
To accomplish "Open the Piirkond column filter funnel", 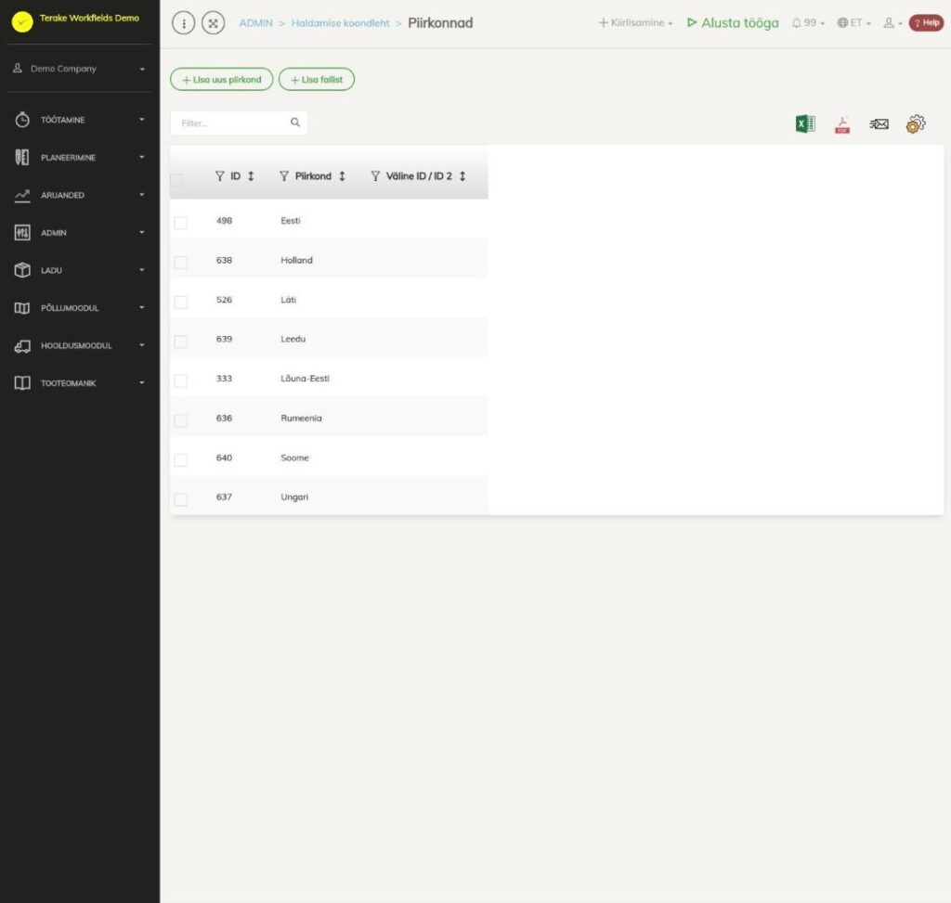I will 284,176.
